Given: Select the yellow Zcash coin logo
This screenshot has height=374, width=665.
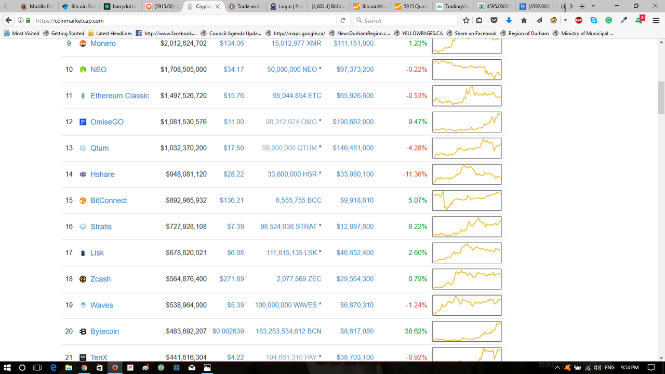Looking at the screenshot, I should tap(83, 279).
